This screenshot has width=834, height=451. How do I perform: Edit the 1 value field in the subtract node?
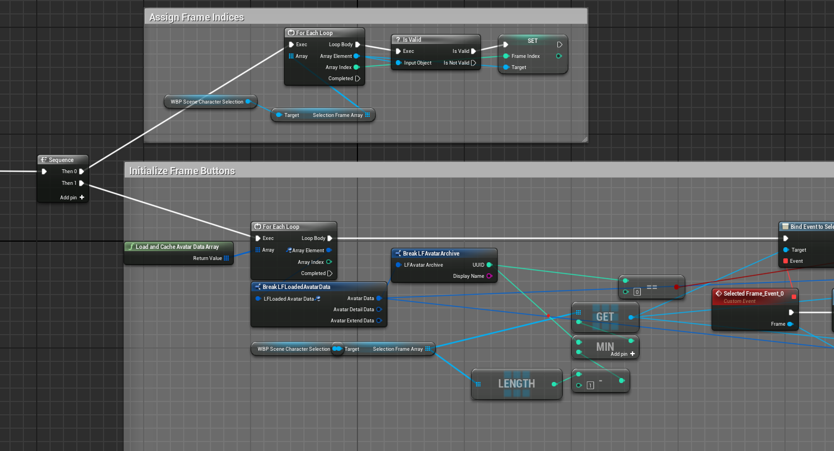(590, 385)
